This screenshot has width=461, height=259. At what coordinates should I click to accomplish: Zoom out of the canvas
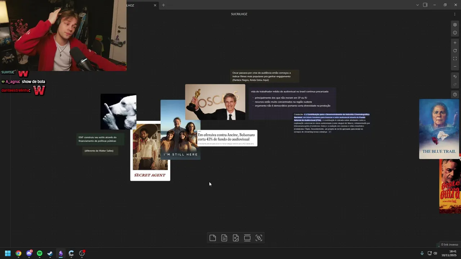point(455,67)
